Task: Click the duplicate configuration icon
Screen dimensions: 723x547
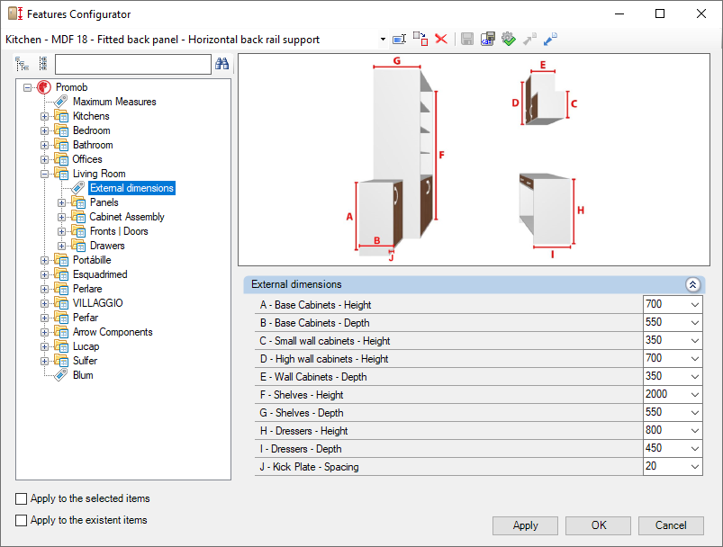Action: 420,39
